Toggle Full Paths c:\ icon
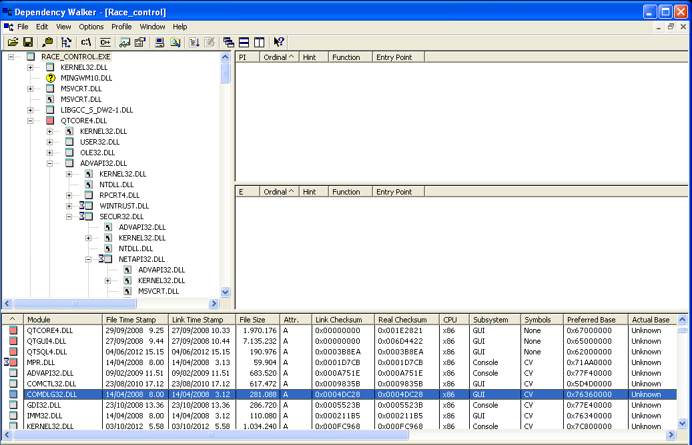The width and height of the screenshot is (692, 445). pos(85,42)
